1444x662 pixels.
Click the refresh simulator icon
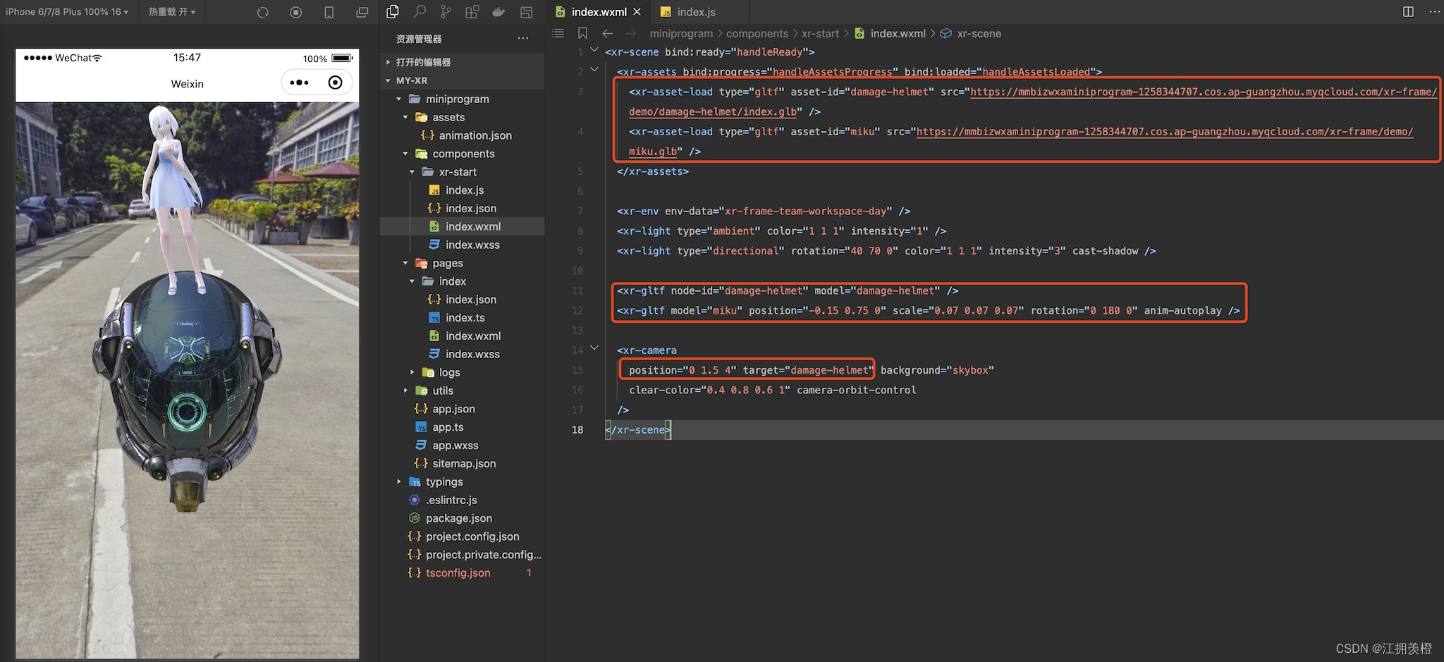[x=263, y=12]
